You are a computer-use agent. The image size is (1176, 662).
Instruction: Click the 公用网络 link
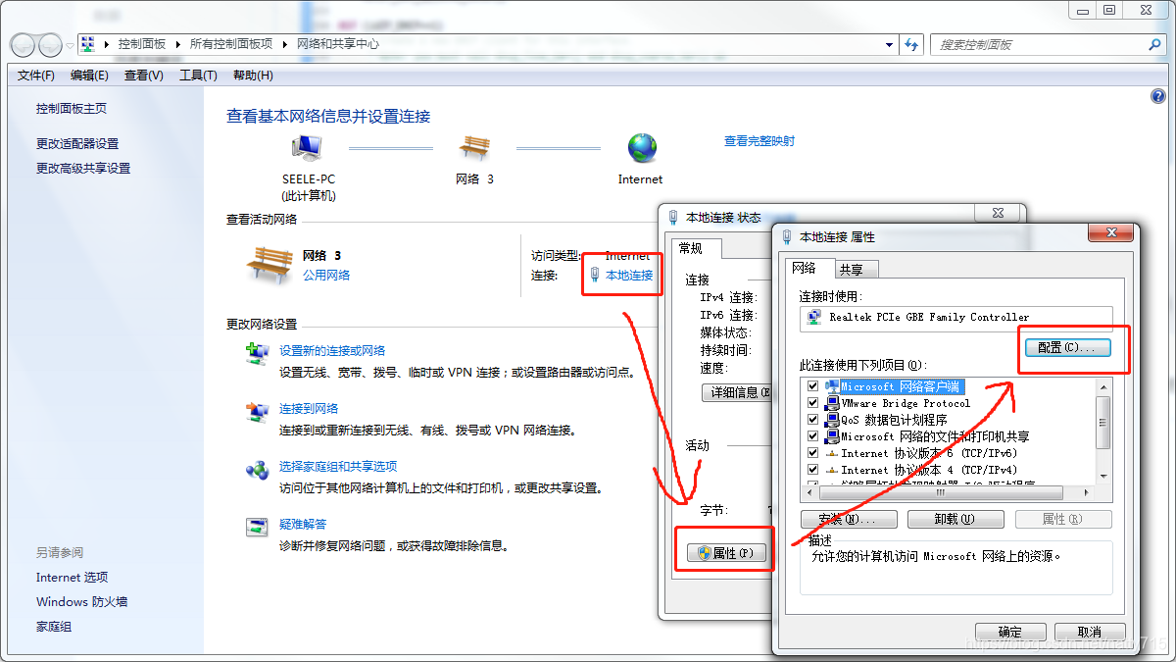coord(326,276)
